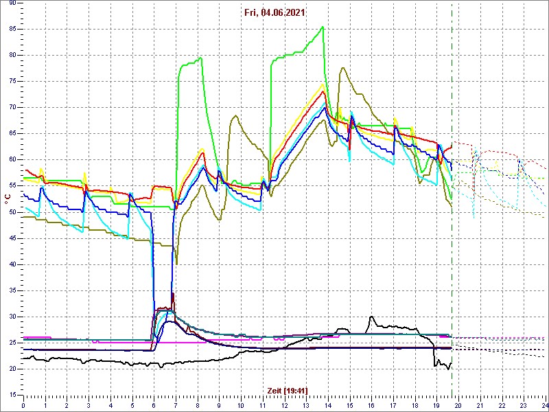This screenshot has width=549, height=412.
Task: Select hour 5 on the time axis
Action: coord(132,405)
